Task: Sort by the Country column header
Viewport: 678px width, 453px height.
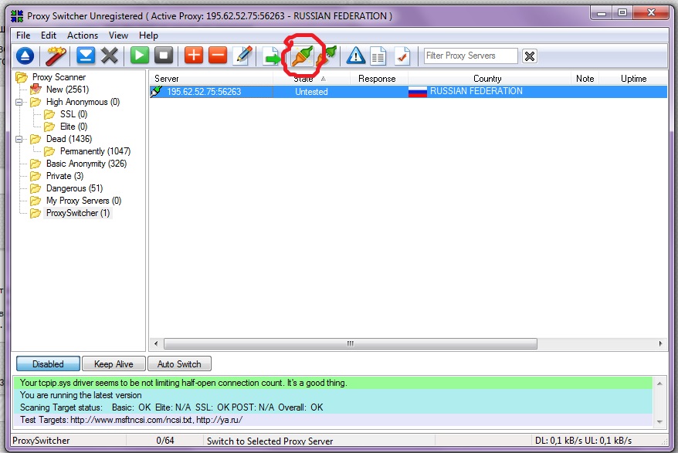Action: (x=490, y=79)
